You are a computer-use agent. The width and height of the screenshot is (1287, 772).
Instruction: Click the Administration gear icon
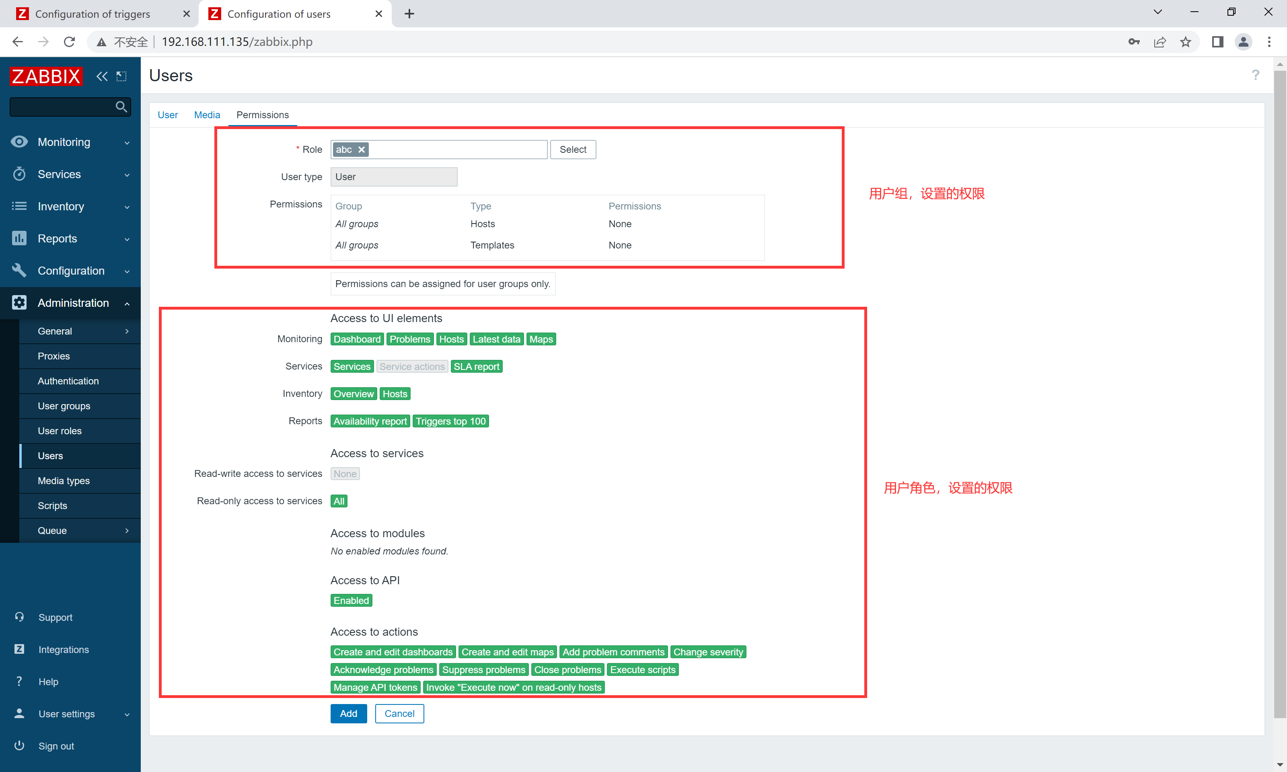[19, 302]
